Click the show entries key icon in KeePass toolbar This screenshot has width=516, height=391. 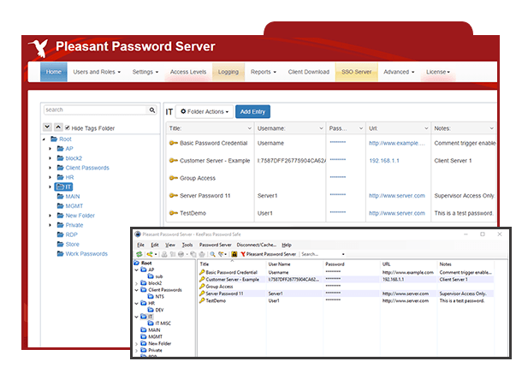click(x=222, y=254)
